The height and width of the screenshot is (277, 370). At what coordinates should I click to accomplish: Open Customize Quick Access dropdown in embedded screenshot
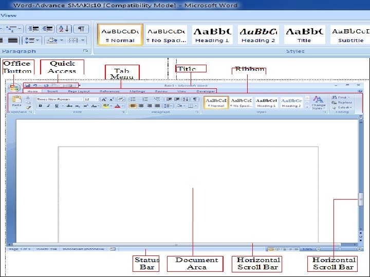pyautogui.click(x=80, y=85)
